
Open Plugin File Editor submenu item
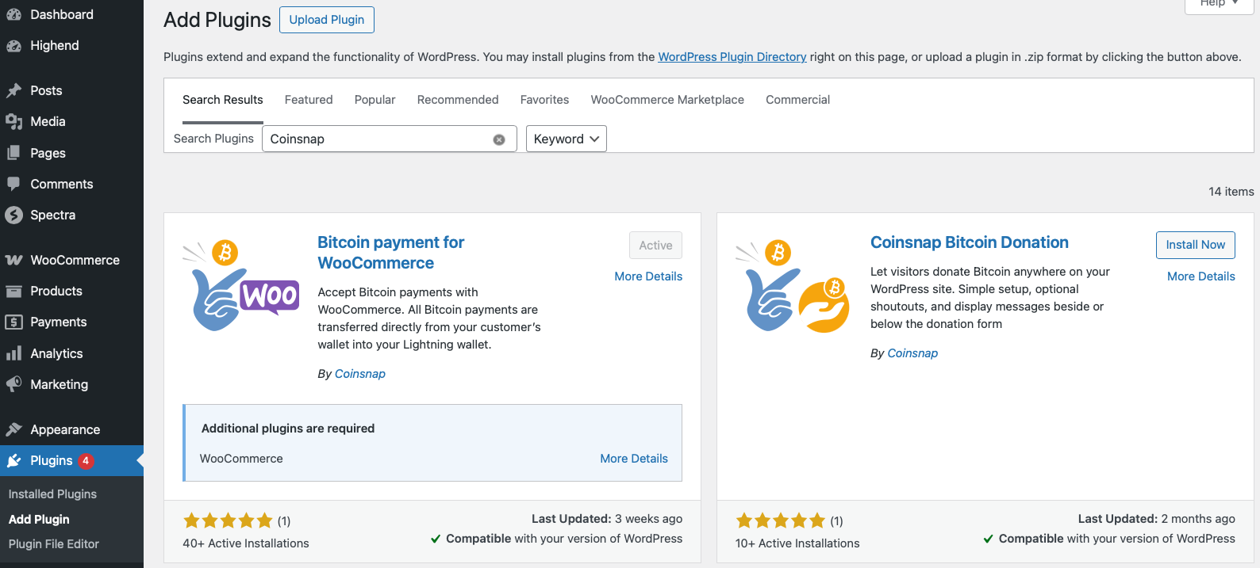click(54, 544)
